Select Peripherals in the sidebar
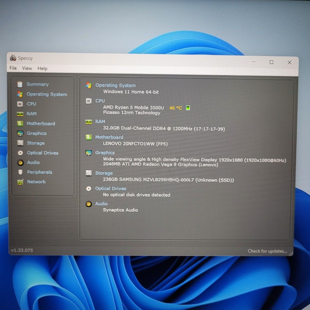The image size is (310, 310). click(40, 172)
